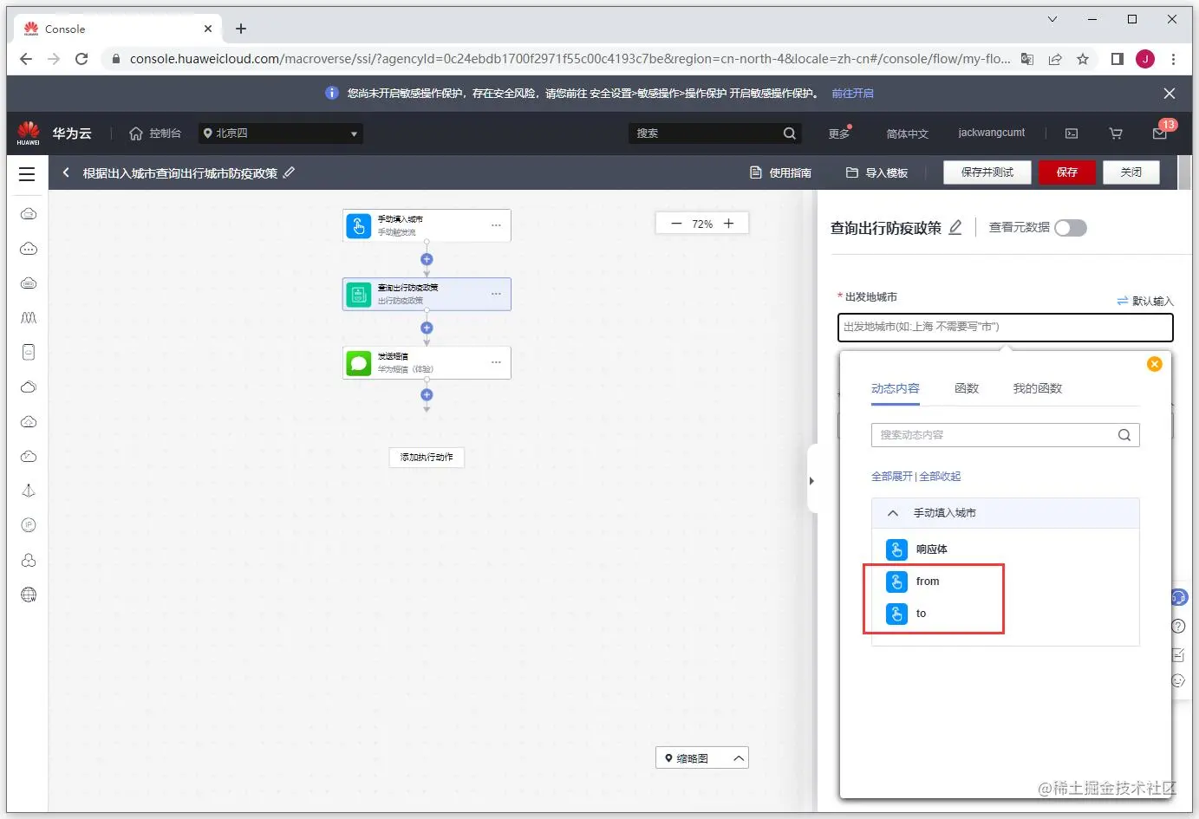Toggle the 查看元数据 switch
The image size is (1199, 819).
(x=1071, y=228)
